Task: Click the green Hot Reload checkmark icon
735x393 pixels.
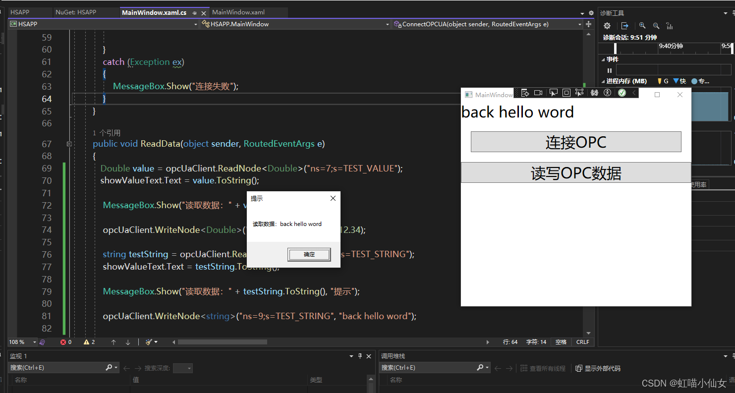Action: [622, 93]
